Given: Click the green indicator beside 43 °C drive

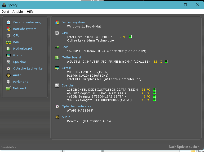Looking at the screenshot, I should [154, 93].
